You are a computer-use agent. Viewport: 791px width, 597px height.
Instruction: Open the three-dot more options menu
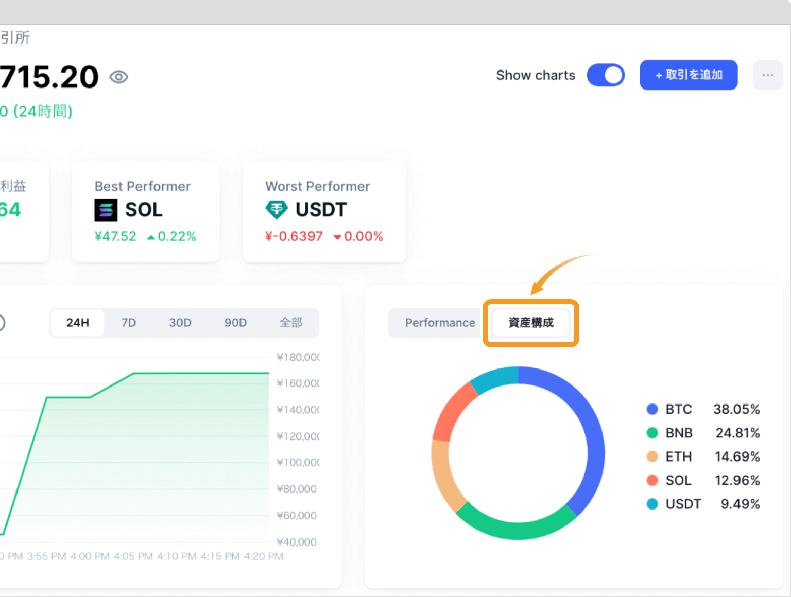click(768, 75)
